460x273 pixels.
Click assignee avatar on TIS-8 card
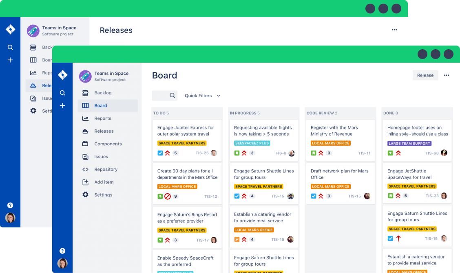coord(291,153)
